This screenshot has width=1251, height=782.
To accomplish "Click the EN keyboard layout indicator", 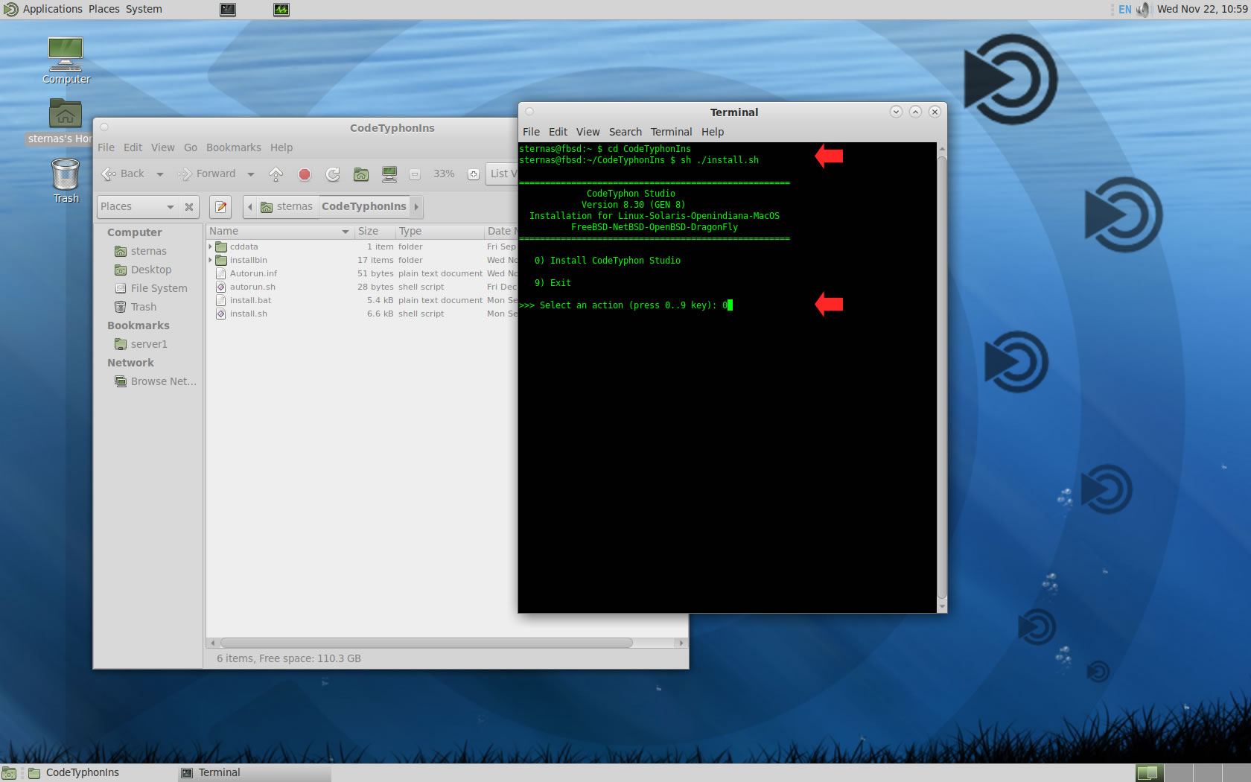I will pos(1124,10).
